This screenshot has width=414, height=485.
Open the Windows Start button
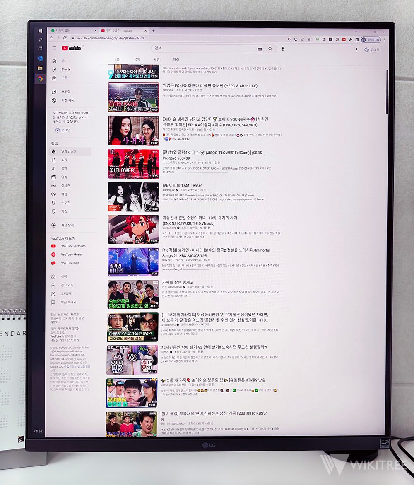click(x=40, y=31)
